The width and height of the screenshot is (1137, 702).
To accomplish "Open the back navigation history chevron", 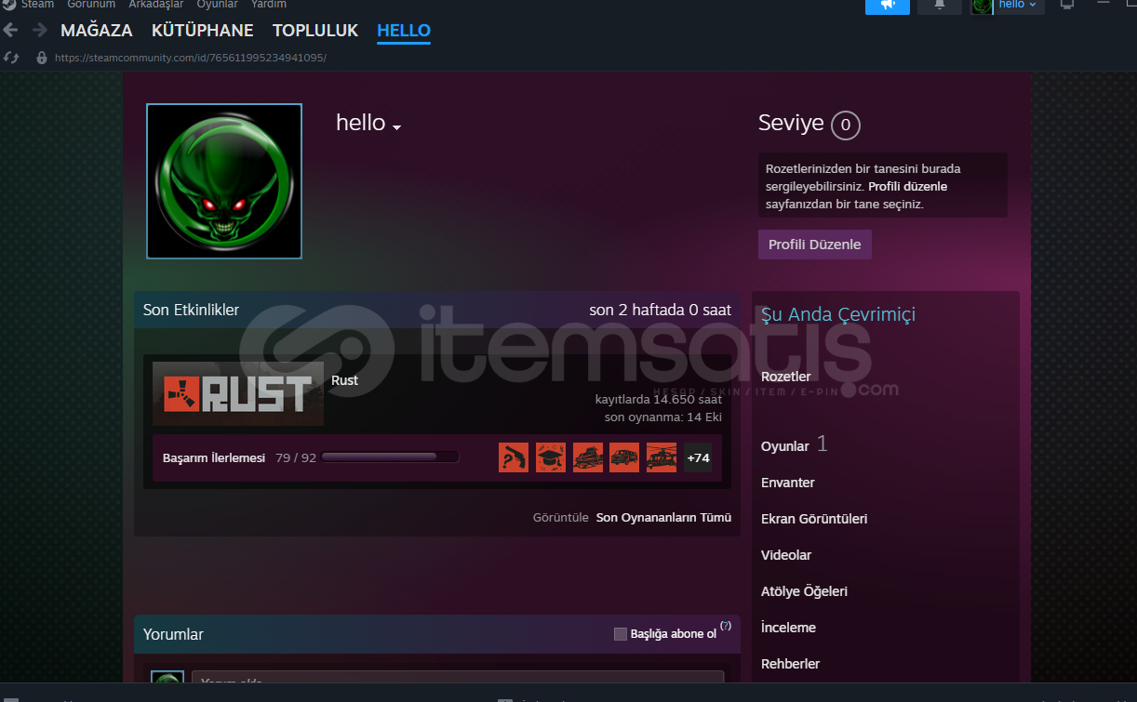I will [x=9, y=29].
